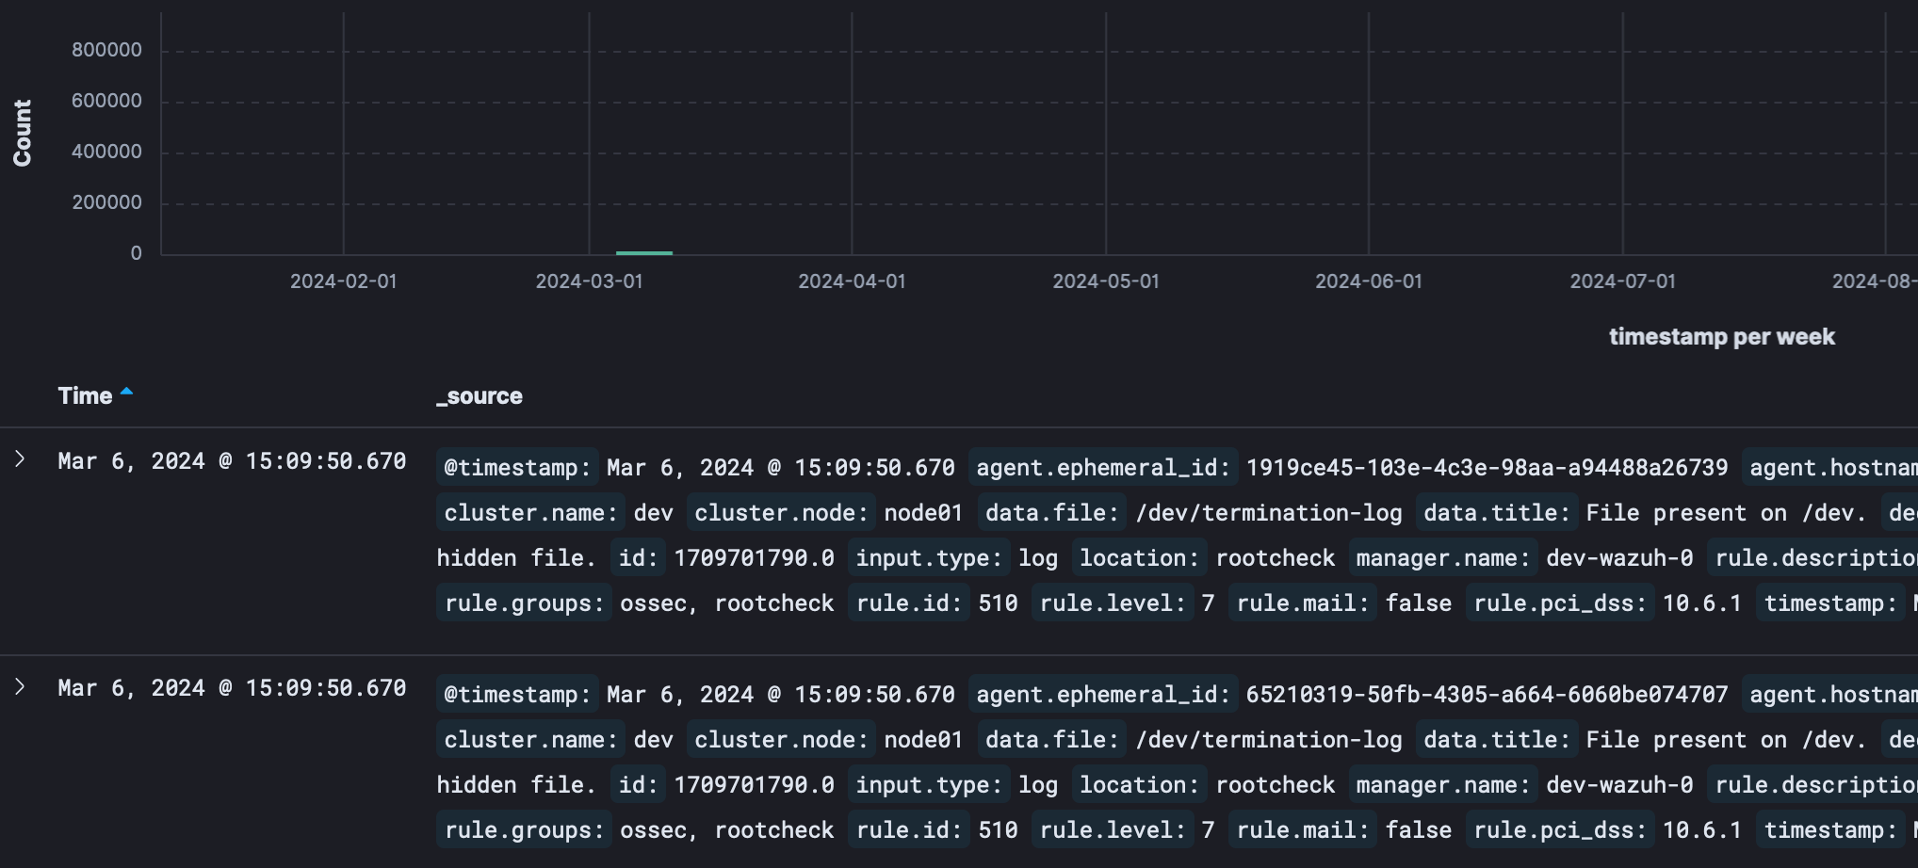This screenshot has height=868, width=1918.
Task: Click the Count y-axis title
Action: coord(22,133)
